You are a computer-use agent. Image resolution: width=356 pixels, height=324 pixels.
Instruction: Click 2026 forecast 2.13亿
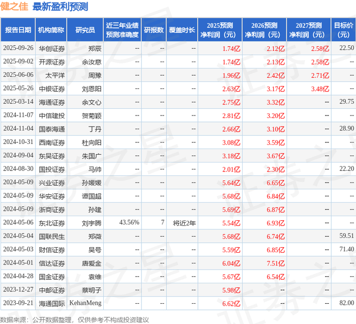tap(276, 62)
